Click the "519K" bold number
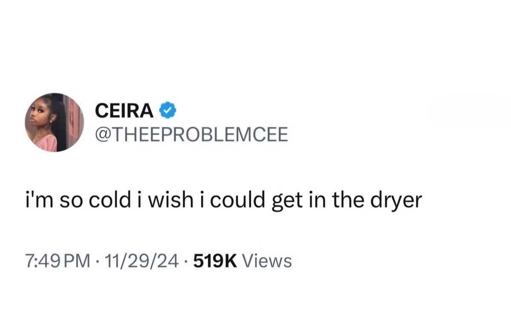Viewport: 511px width, 325px height. pyautogui.click(x=215, y=260)
